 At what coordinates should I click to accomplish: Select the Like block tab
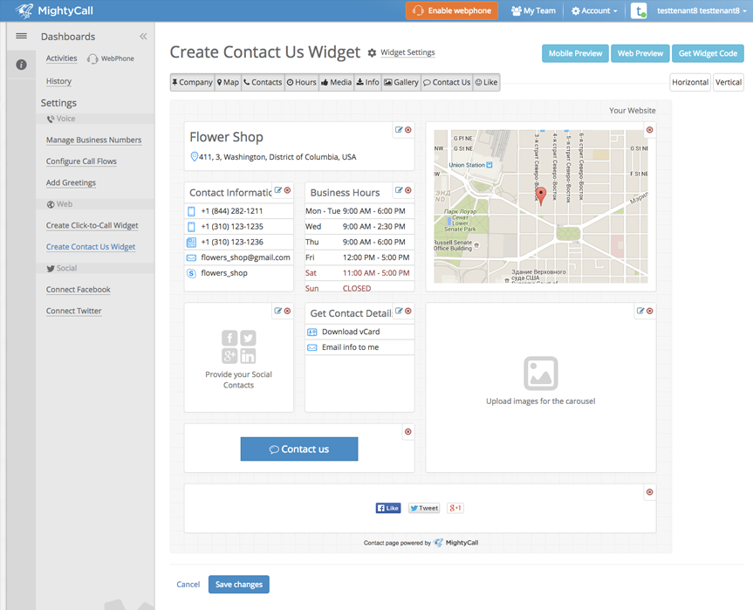[x=486, y=82]
